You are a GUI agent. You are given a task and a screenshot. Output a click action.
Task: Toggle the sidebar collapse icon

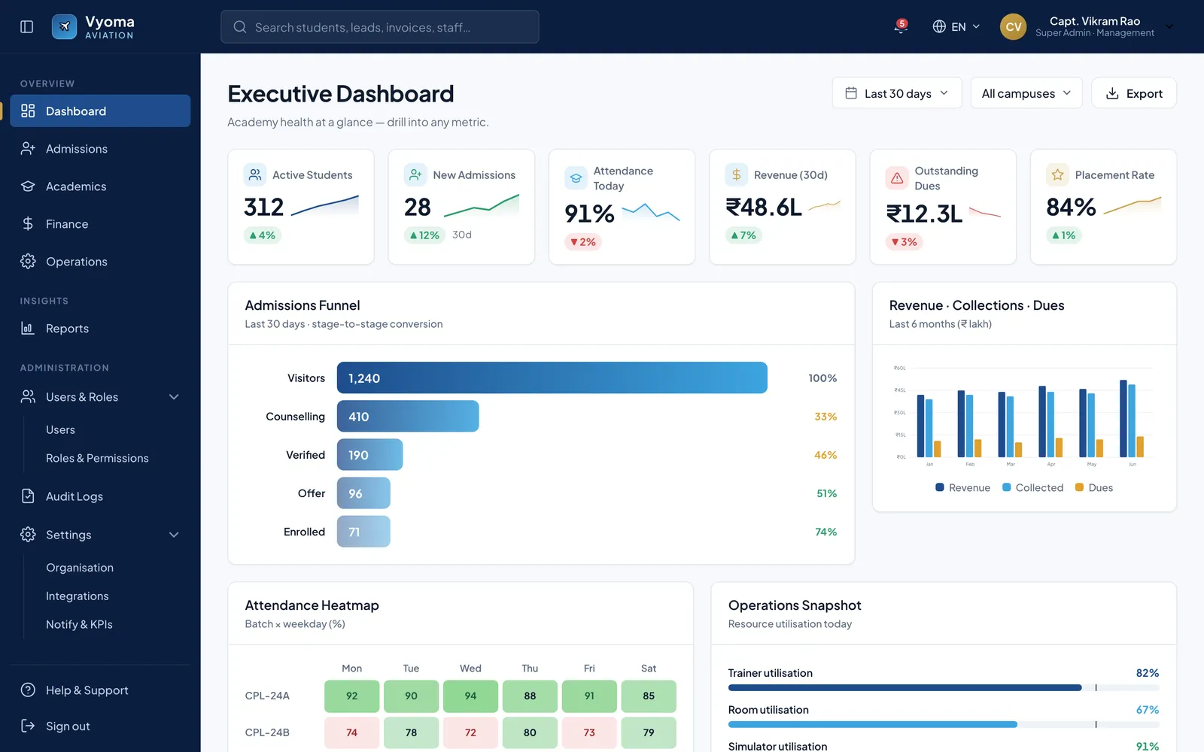pos(27,26)
